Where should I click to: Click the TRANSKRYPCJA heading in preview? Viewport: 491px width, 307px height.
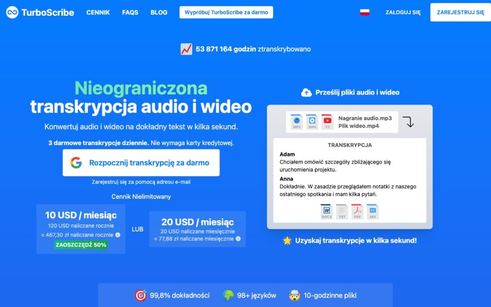click(350, 145)
